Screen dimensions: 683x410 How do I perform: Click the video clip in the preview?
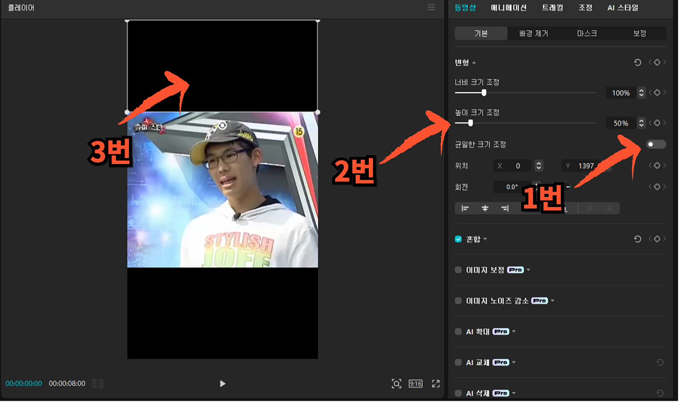click(x=222, y=190)
